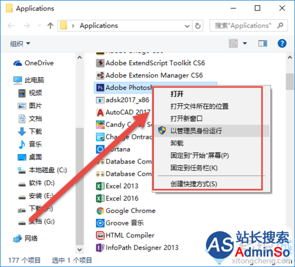This screenshot has width=295, height=267.
Task: Go up one folder level
Action: tap(50, 25)
